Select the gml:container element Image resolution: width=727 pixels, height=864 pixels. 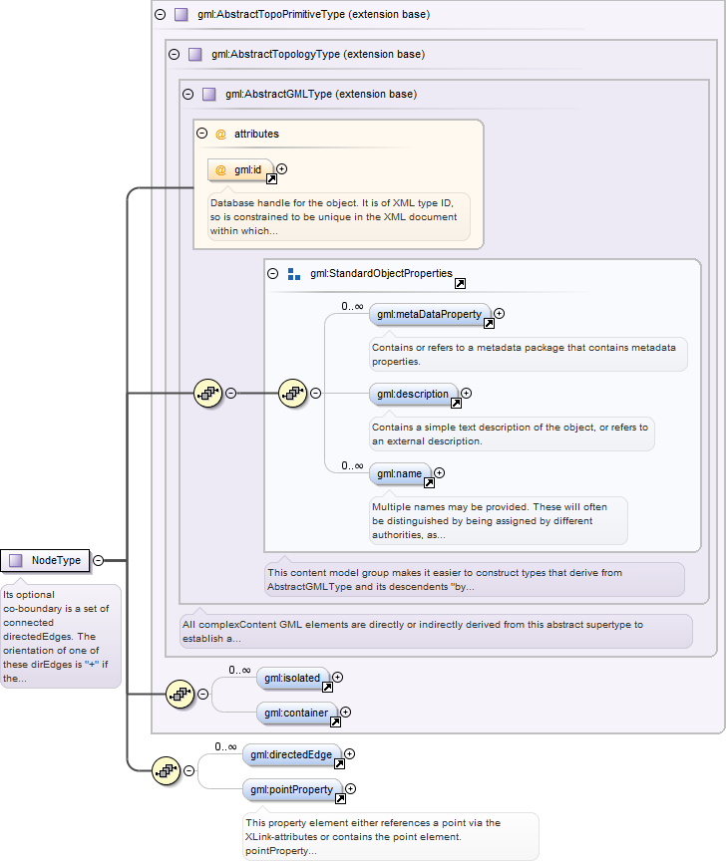click(297, 713)
